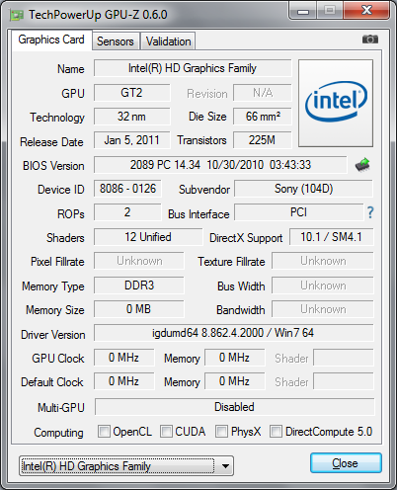The image size is (397, 490).
Task: Click the Release Date field Jan 5, 2011
Action: [x=132, y=140]
